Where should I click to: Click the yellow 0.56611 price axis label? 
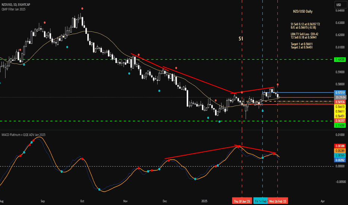[x=340, y=111]
